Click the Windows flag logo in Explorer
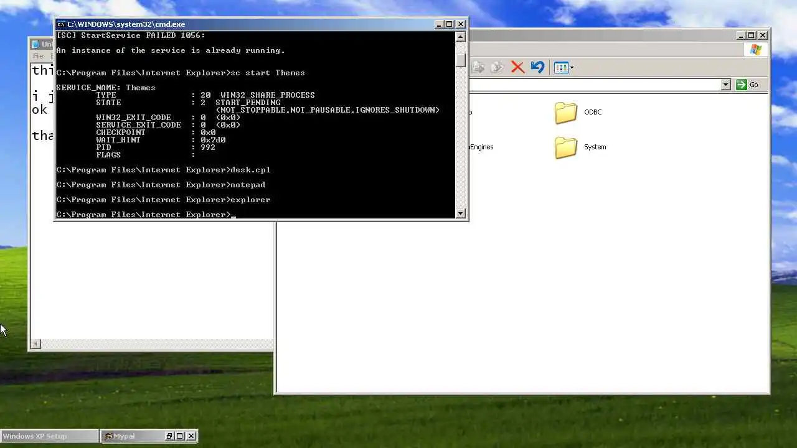 tap(756, 50)
